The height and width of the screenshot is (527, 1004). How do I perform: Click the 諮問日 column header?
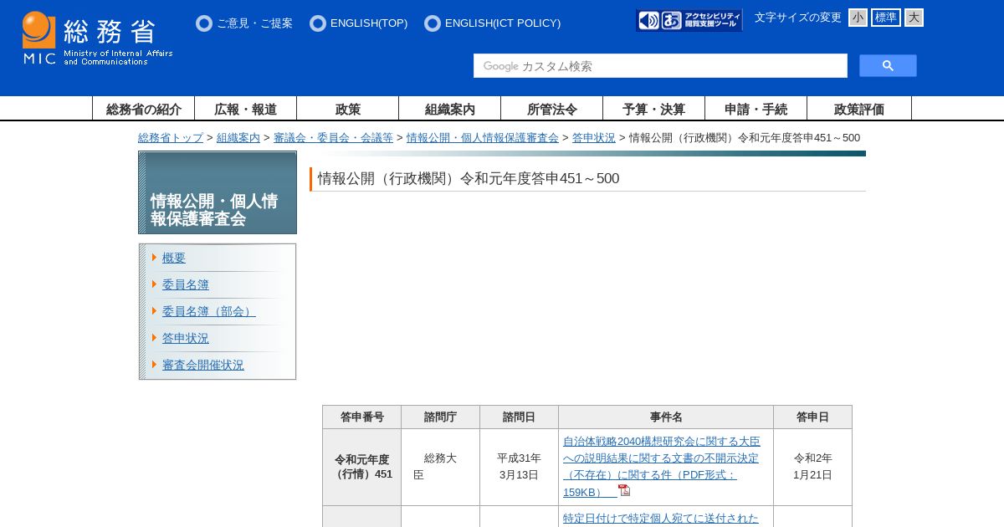pos(520,417)
